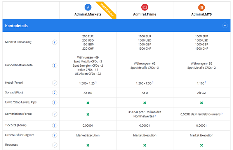Click the green X for Admiral.Markets Requotes
This screenshot has width=233, height=150.
coord(88,145)
